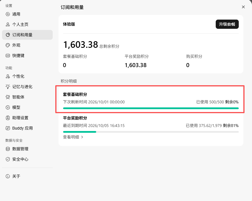252x201 pixels.
Task: Click the 关于 info icon
Action: click(8, 176)
